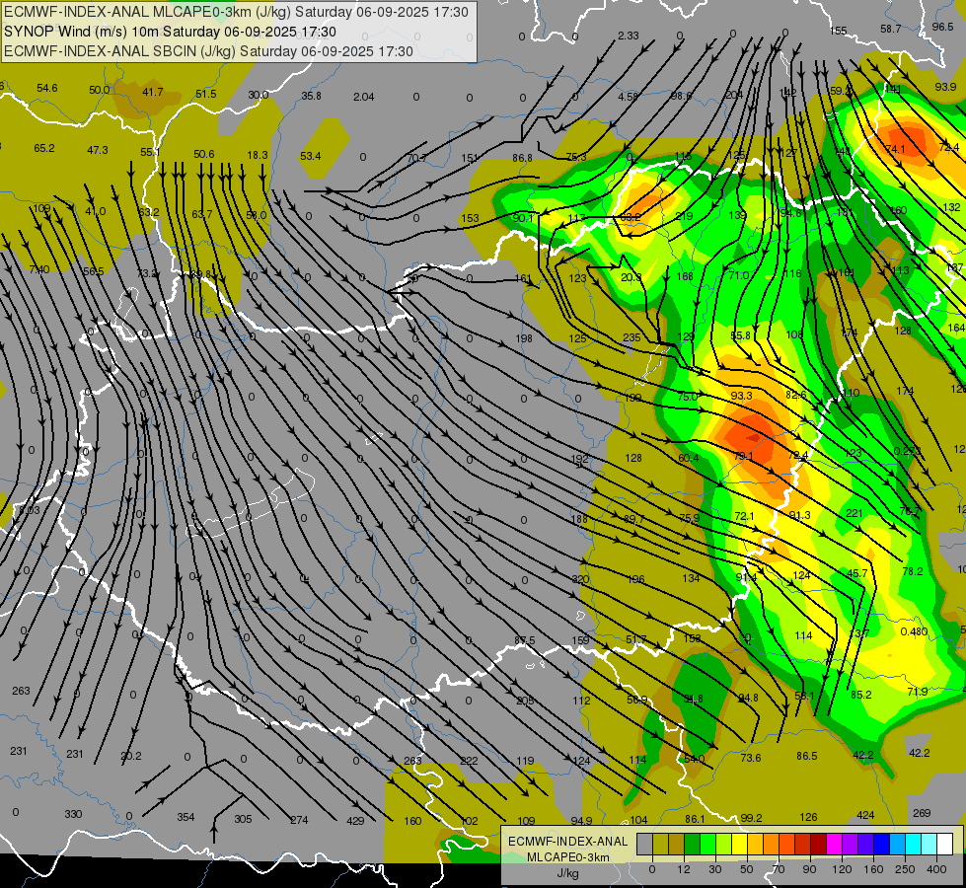966x888 pixels.
Task: Select the map value '53.4'
Action: (x=310, y=156)
